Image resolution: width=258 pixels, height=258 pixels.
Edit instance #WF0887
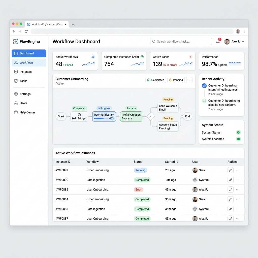[230, 218]
